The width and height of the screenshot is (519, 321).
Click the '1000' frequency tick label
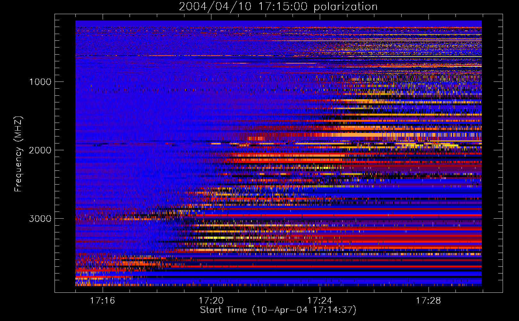click(40, 82)
